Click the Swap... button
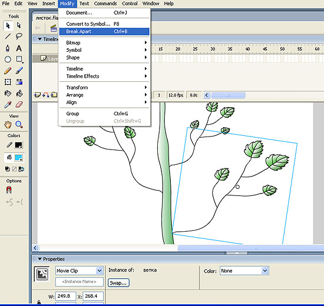324x306 pixels. [x=118, y=283]
